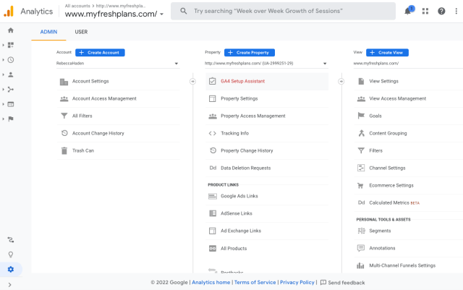Open the Google apps grid icon
The image size is (463, 290).
425,12
